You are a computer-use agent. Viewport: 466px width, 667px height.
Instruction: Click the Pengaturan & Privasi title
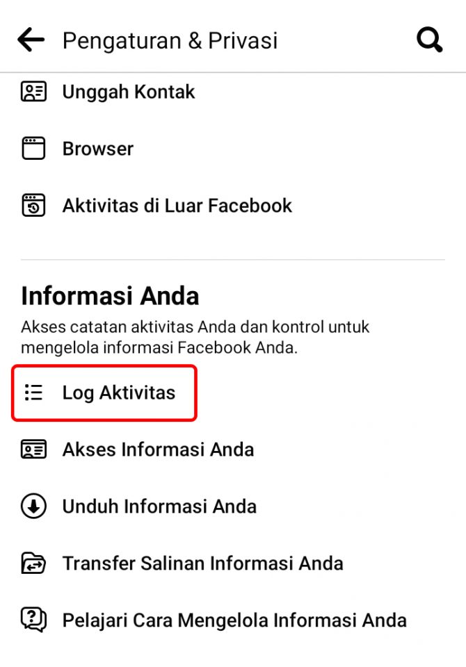pos(170,41)
